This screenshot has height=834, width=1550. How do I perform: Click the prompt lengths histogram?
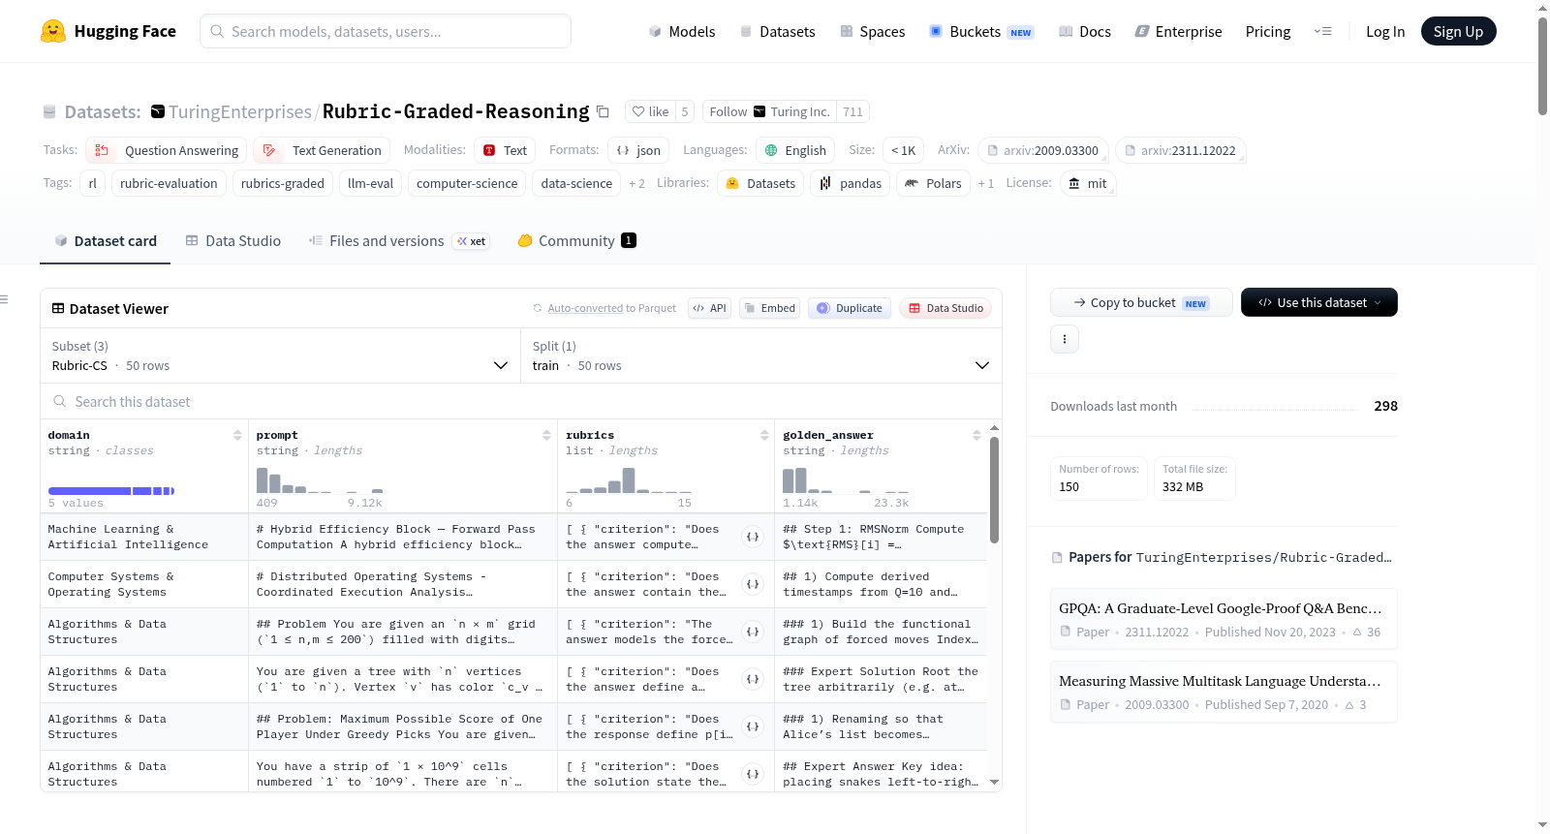320,479
